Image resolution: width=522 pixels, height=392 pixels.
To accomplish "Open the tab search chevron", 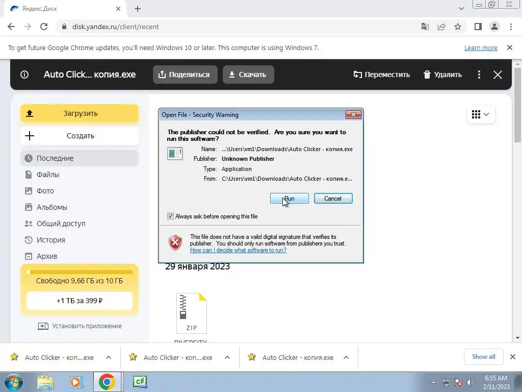I will (461, 9).
